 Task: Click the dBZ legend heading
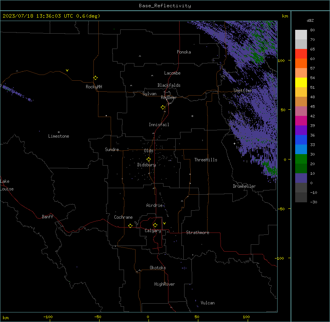click(x=310, y=21)
